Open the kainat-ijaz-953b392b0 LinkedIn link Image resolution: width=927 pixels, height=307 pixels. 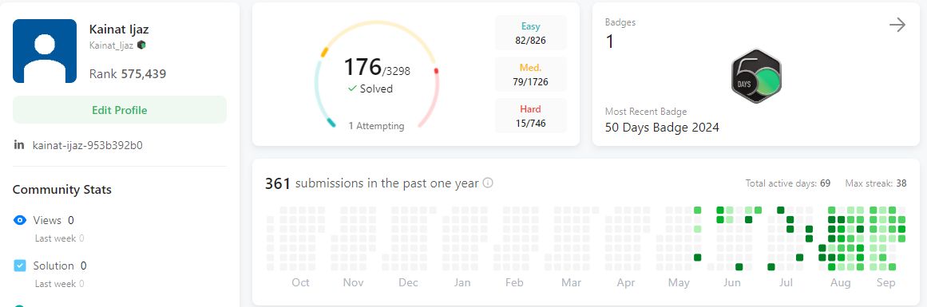tap(88, 145)
